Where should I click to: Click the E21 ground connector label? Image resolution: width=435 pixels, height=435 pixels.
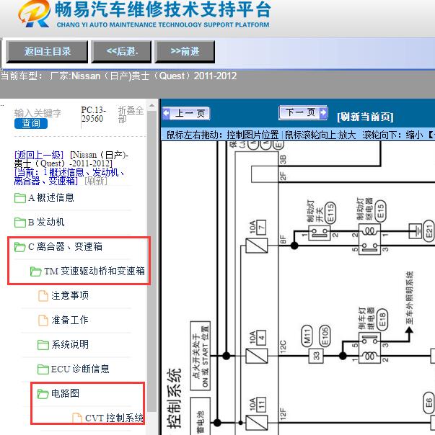pos(429,230)
